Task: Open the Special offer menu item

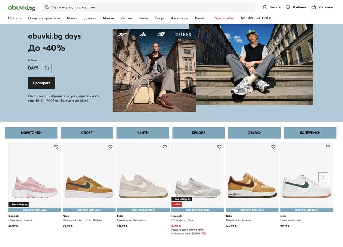Action: [224, 18]
